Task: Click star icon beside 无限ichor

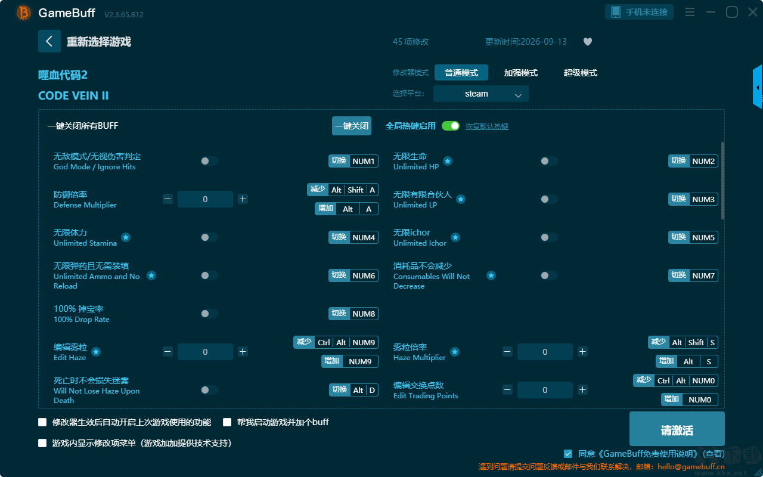Action: 455,237
